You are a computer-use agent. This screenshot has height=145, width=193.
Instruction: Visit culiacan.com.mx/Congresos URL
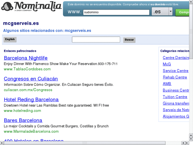click(x=28, y=90)
